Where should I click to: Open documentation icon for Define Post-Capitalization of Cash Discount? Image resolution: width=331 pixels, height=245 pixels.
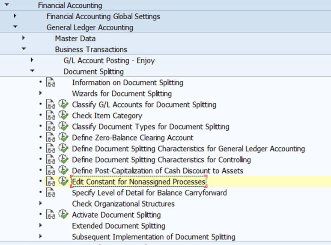[x=51, y=170]
